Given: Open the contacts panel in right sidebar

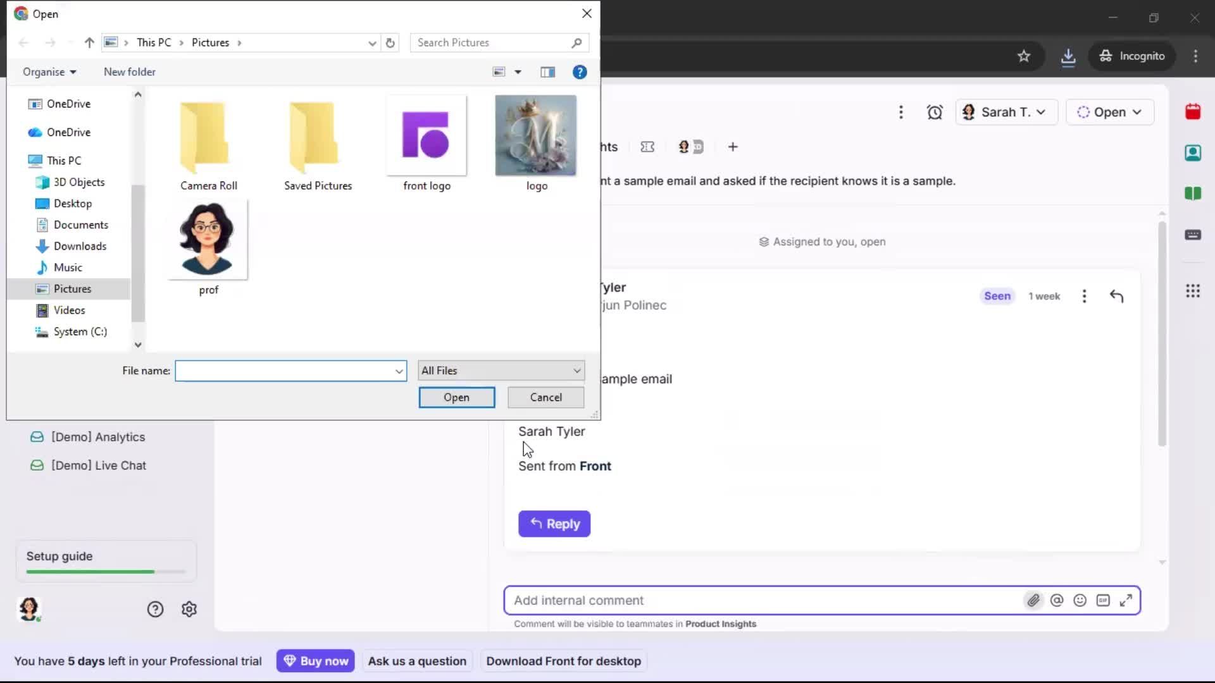Looking at the screenshot, I should point(1193,153).
